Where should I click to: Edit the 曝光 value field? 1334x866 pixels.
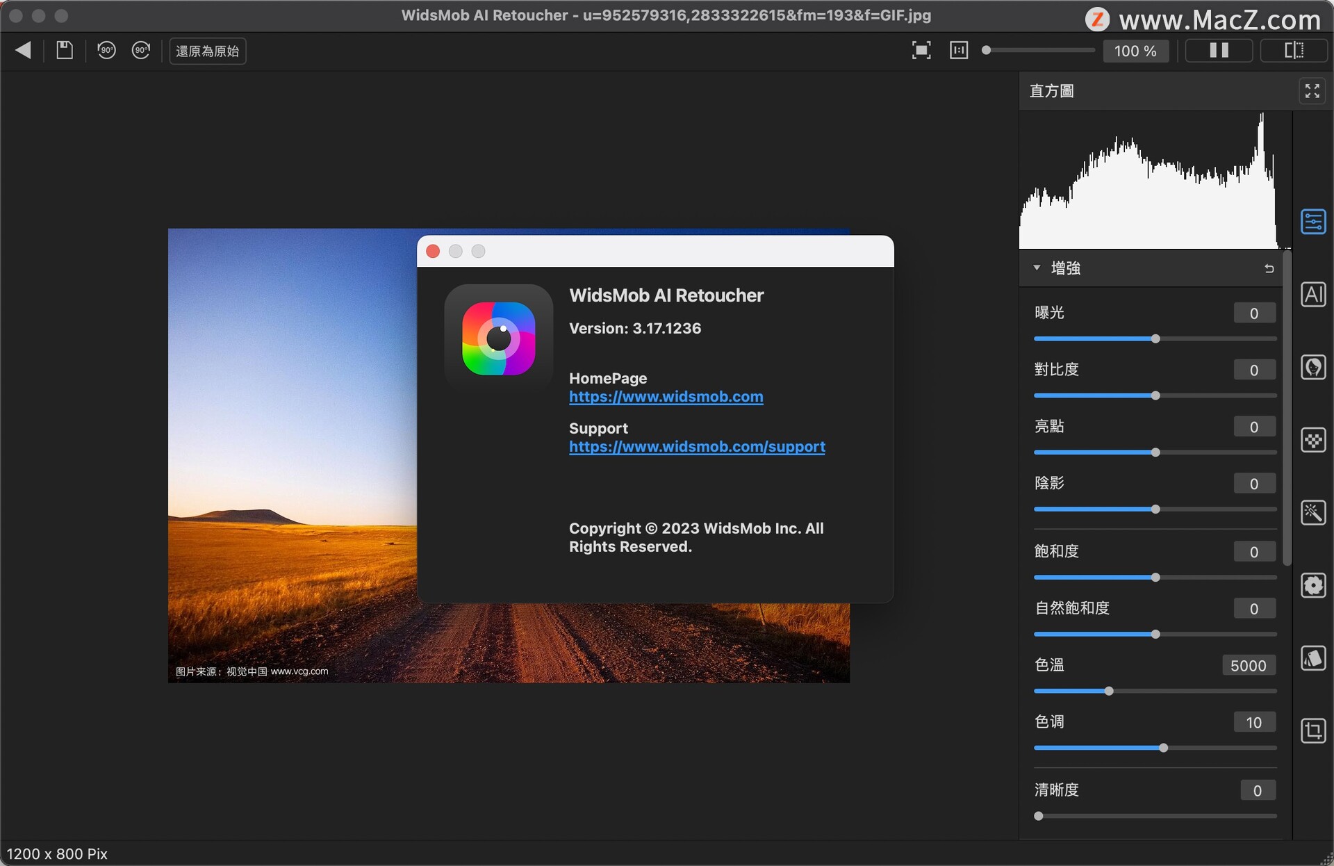pyautogui.click(x=1254, y=313)
